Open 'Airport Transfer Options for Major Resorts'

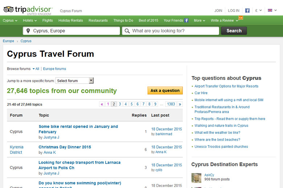tap(226, 86)
